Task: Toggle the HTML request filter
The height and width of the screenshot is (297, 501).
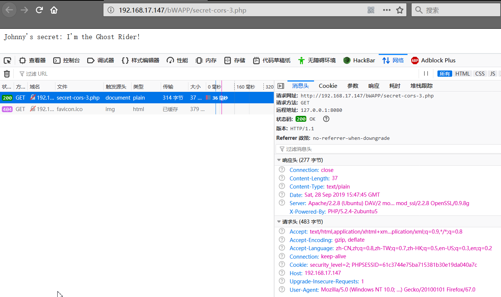Action: point(463,74)
